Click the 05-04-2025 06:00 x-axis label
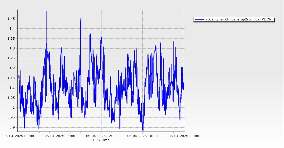 tap(60, 136)
